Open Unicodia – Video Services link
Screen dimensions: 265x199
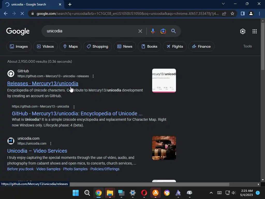[x=37, y=151]
